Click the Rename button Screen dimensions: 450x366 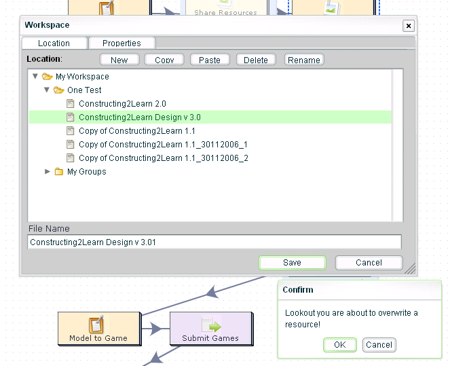coord(303,60)
